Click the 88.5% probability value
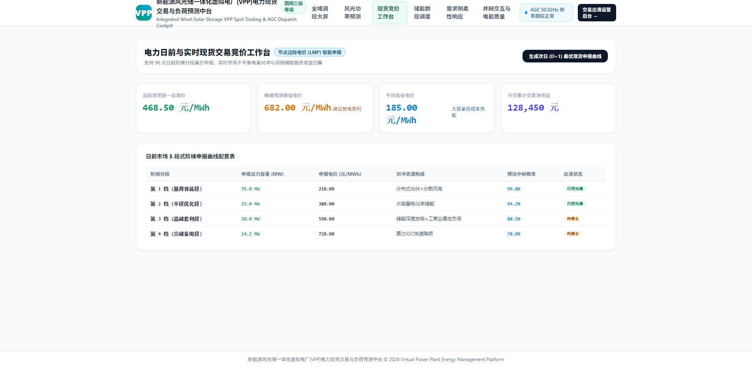The image size is (752, 367). click(514, 219)
